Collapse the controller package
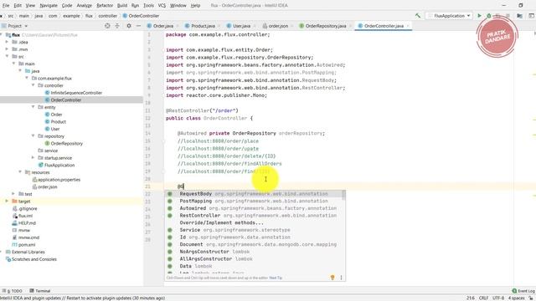This screenshot has height=301, width=536. coord(33,85)
